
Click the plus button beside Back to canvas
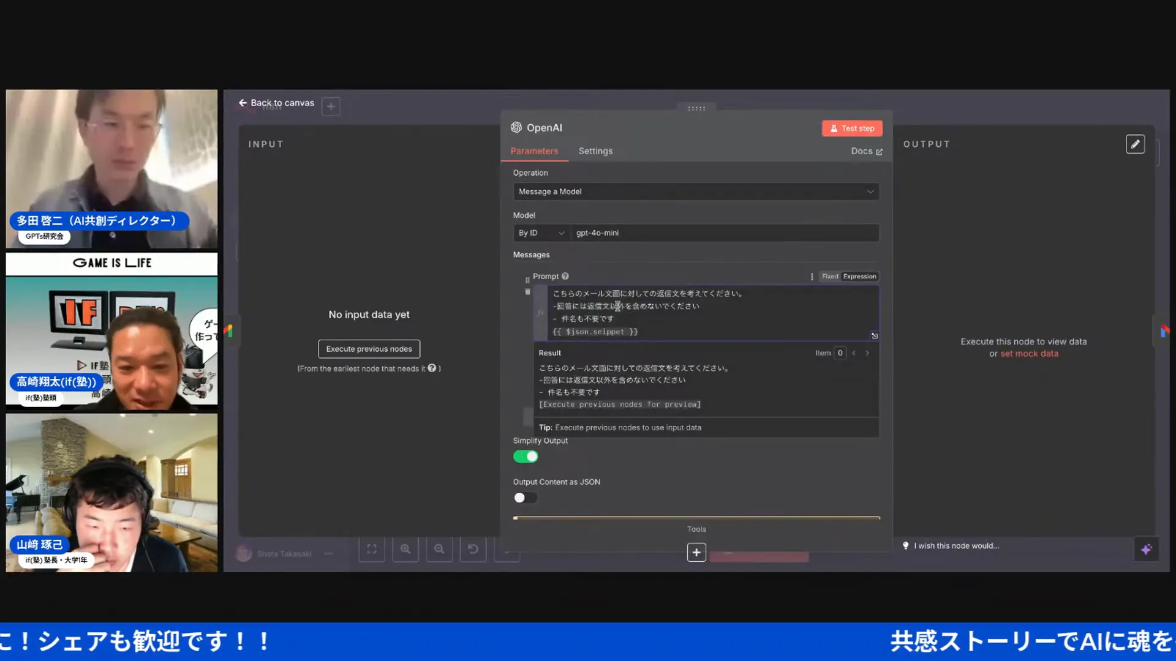331,106
